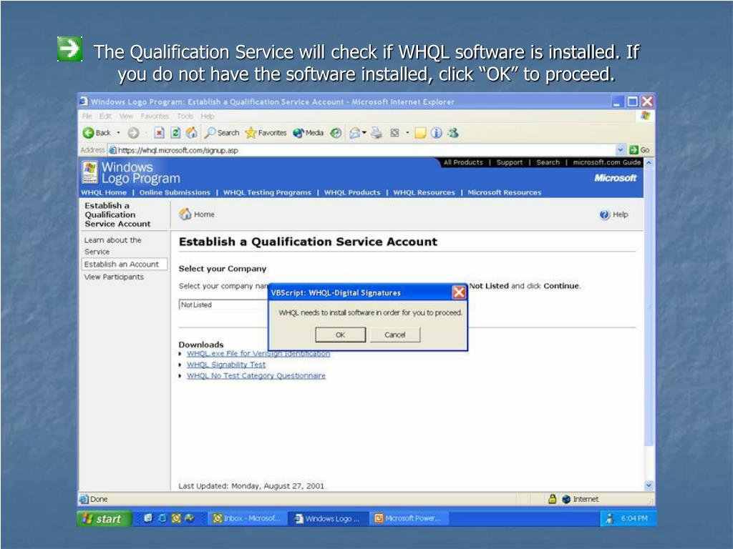
Task: Click the Microsoft logo in the page banner
Action: click(x=615, y=178)
